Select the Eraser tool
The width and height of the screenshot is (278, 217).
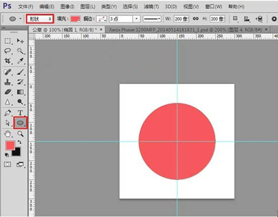7,92
